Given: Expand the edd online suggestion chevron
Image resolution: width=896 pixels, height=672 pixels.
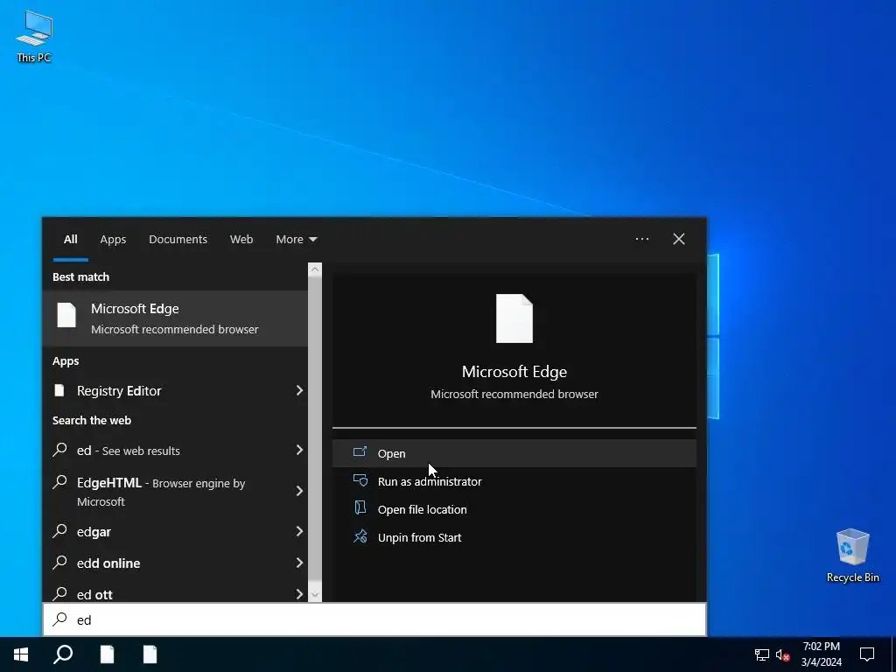Looking at the screenshot, I should pyautogui.click(x=299, y=563).
